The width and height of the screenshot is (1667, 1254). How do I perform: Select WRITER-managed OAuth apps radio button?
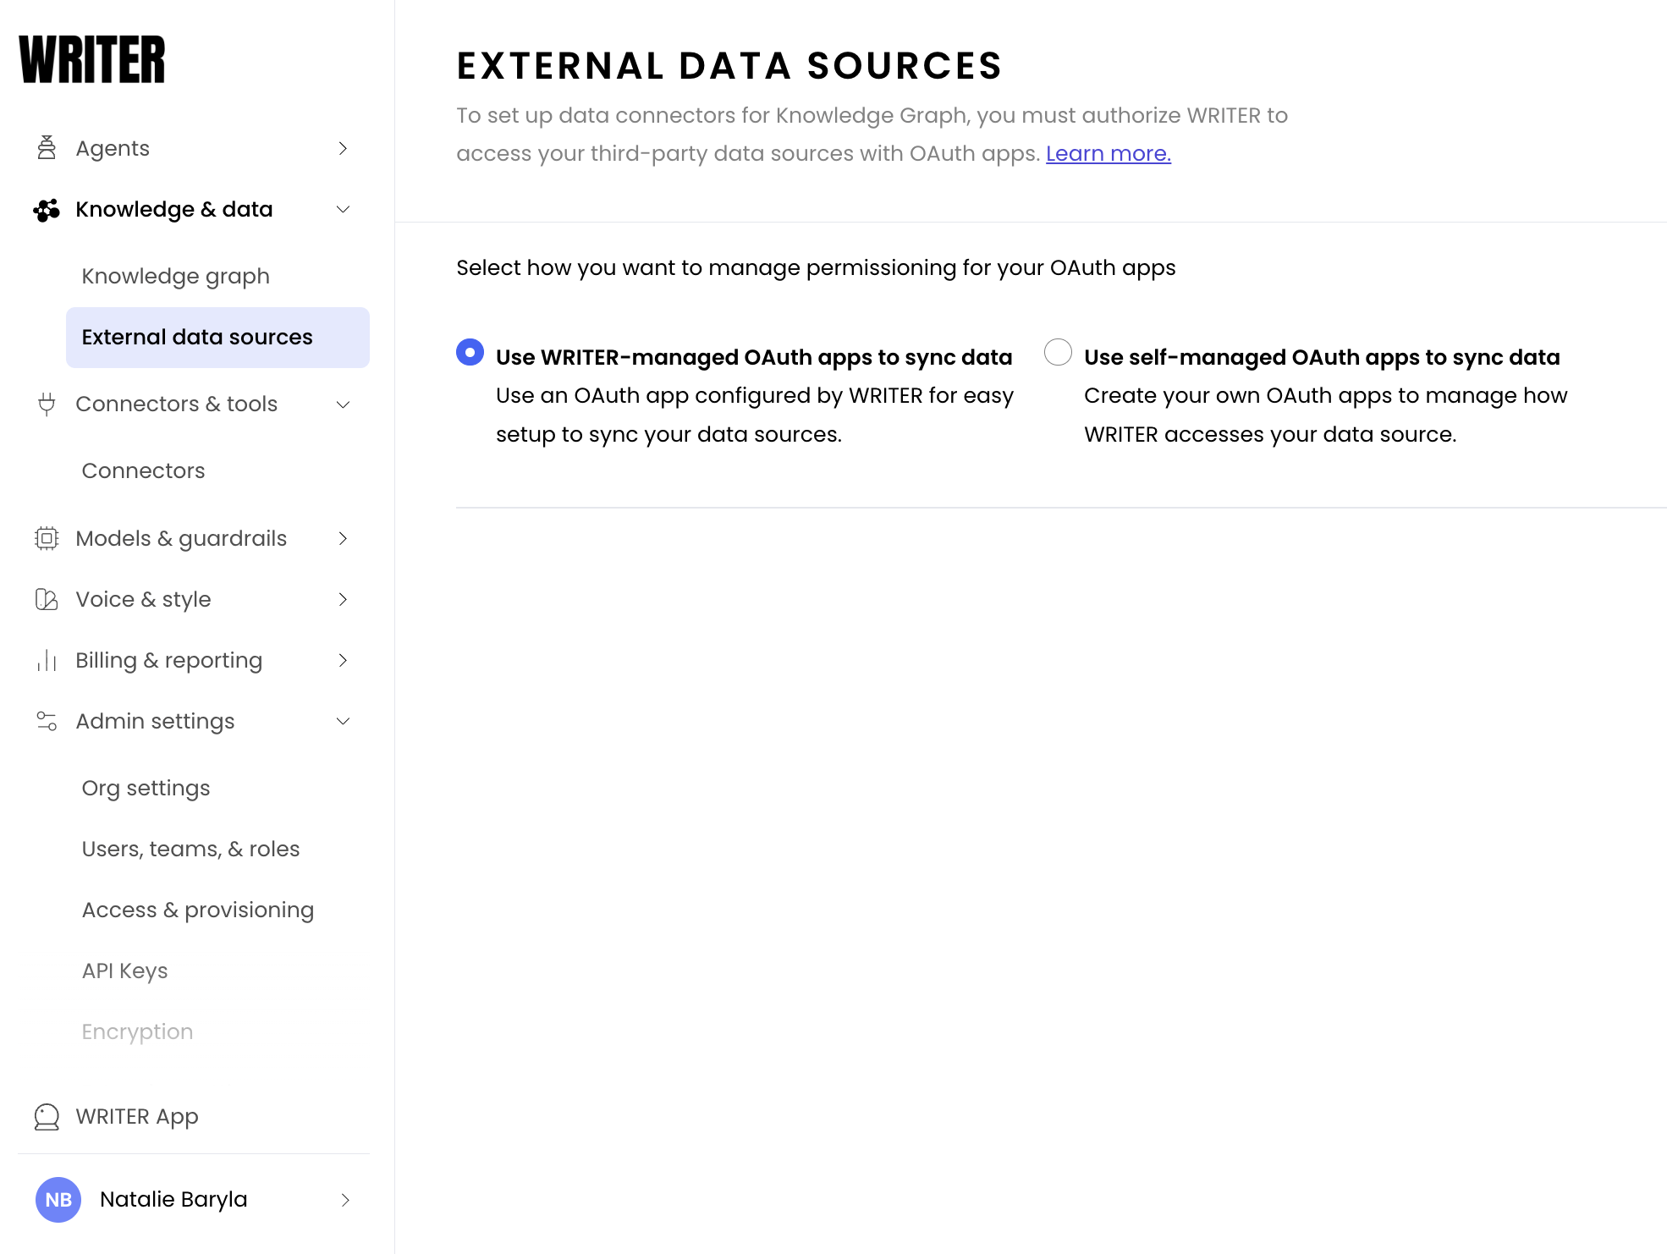tap(470, 352)
